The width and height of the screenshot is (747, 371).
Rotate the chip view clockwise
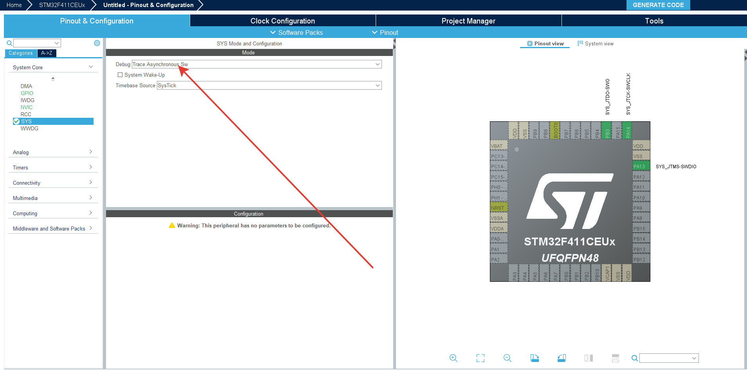535,358
